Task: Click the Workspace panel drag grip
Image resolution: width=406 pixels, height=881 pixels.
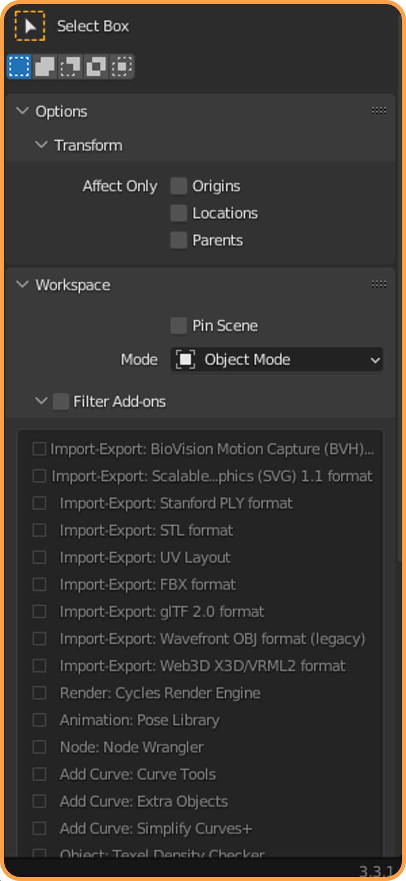Action: tap(378, 284)
